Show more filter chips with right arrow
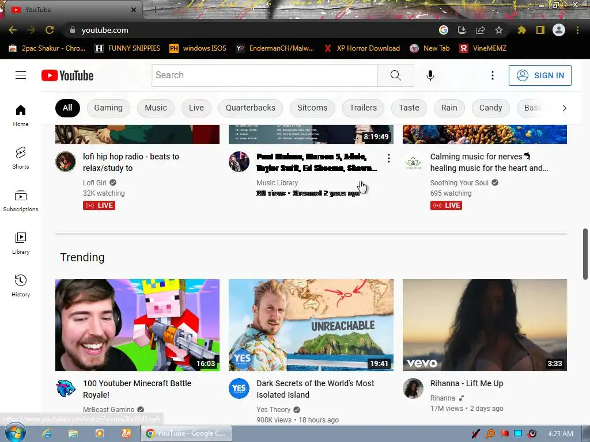The height and width of the screenshot is (442, 590). coord(564,108)
